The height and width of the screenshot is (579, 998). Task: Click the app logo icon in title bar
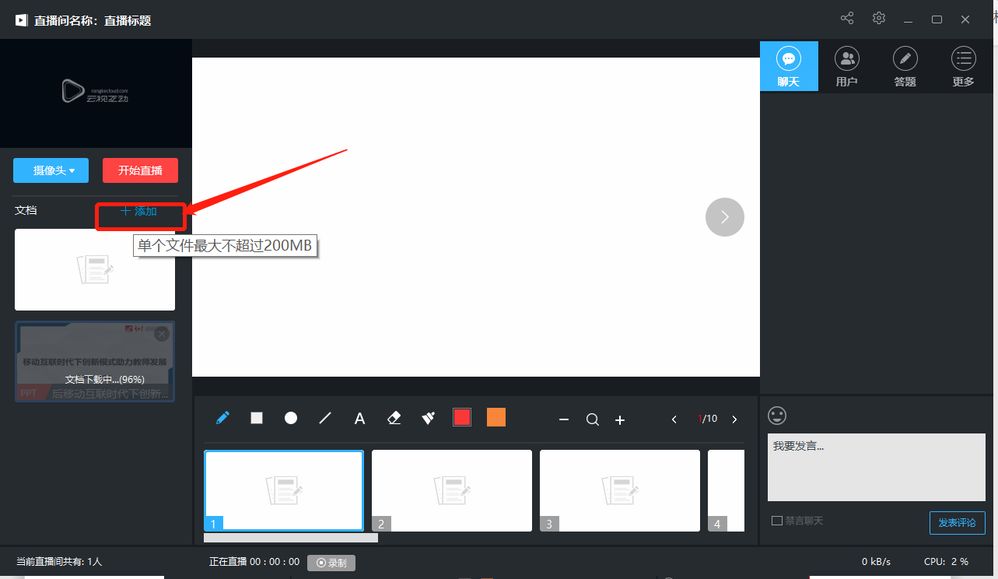coord(22,20)
